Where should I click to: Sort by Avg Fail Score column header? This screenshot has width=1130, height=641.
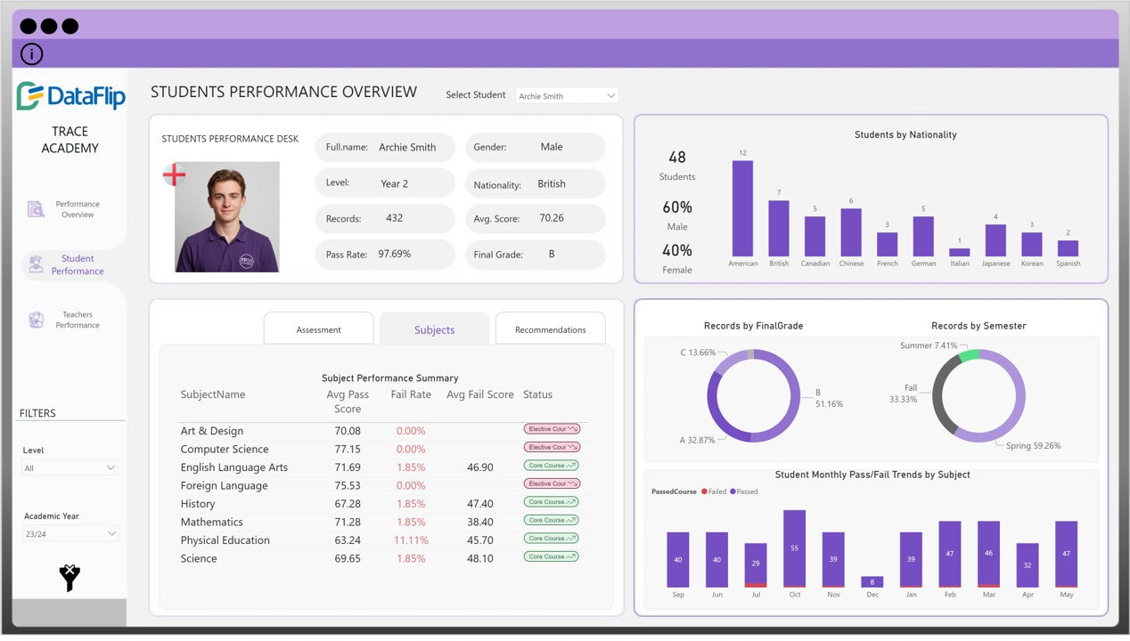pos(480,394)
